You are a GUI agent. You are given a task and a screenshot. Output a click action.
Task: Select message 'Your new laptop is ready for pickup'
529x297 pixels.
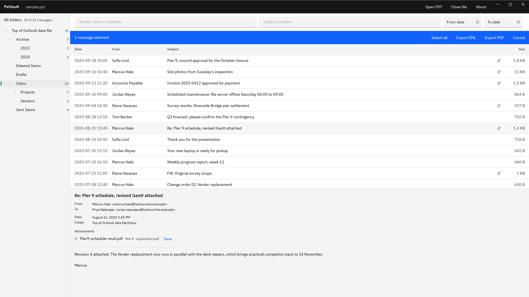[x=299, y=151]
